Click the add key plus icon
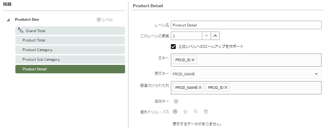The width and height of the screenshot is (324, 128). [176, 102]
